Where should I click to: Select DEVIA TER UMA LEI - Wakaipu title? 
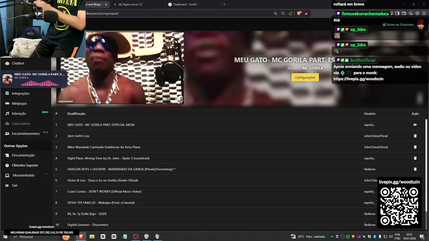tap(101, 203)
